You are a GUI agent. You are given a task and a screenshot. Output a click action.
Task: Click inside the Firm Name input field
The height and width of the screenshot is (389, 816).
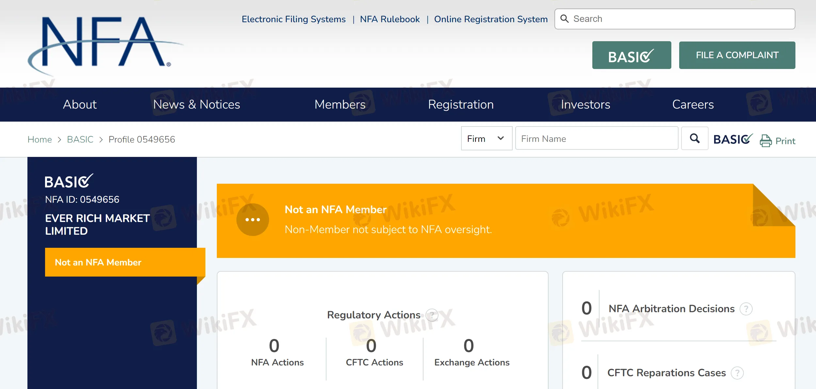click(x=596, y=138)
